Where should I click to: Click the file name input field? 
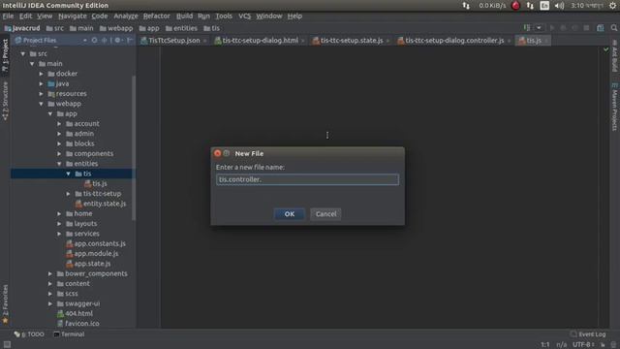(x=307, y=179)
